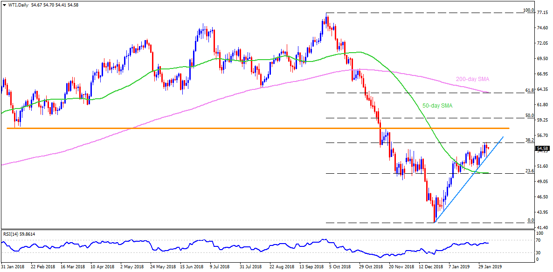The width and height of the screenshot is (553, 272).
Task: Select the 50-day SMA label
Action: click(438, 106)
